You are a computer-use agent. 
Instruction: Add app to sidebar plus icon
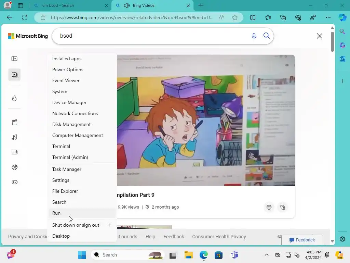pyautogui.click(x=342, y=81)
